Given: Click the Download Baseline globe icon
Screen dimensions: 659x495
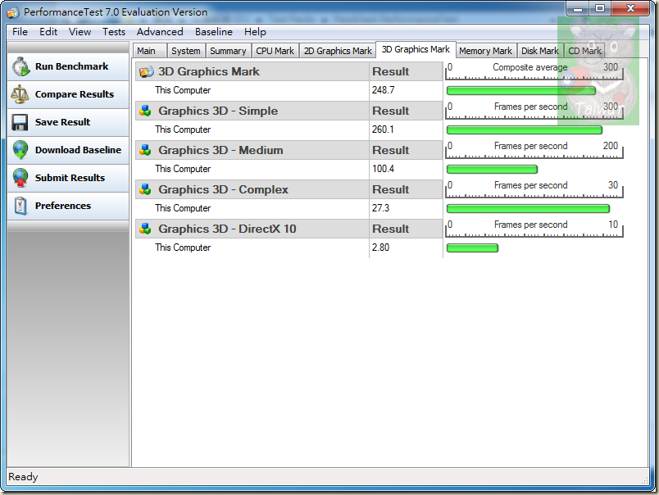Looking at the screenshot, I should [20, 150].
